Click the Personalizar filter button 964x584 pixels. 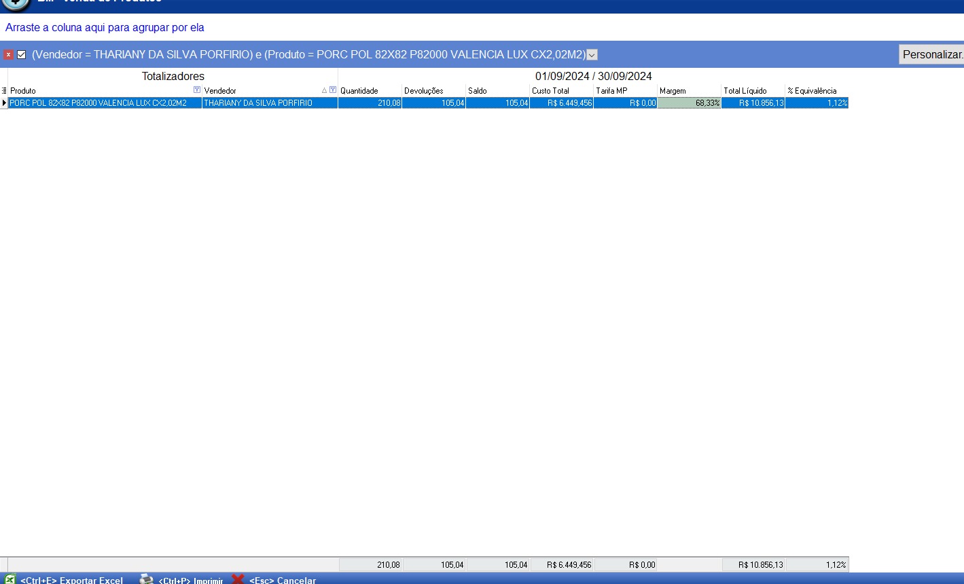tap(932, 54)
